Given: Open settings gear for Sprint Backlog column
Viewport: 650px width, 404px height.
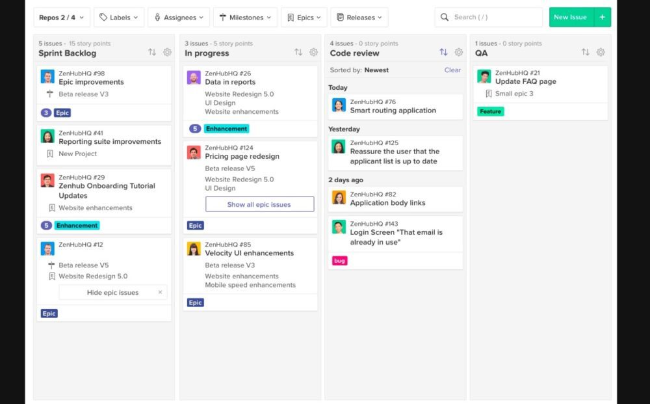Looking at the screenshot, I should coord(167,53).
